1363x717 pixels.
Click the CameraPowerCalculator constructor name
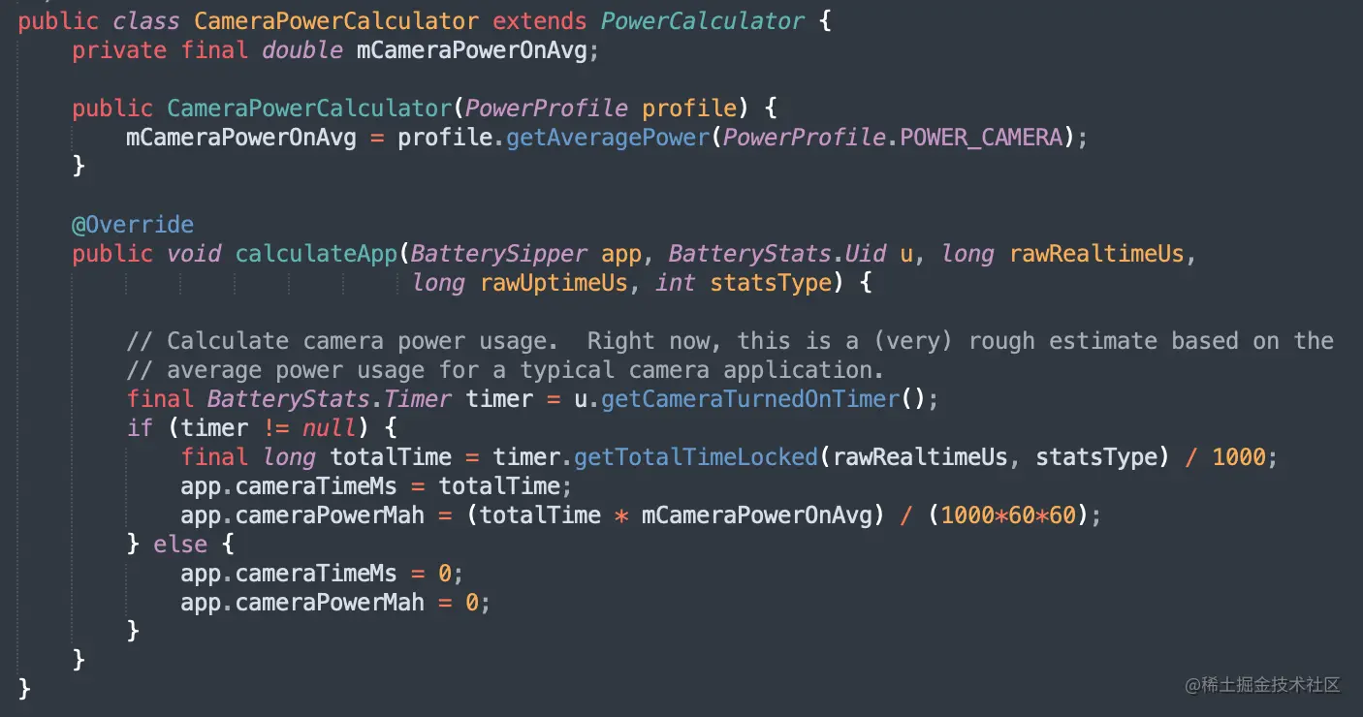309,109
